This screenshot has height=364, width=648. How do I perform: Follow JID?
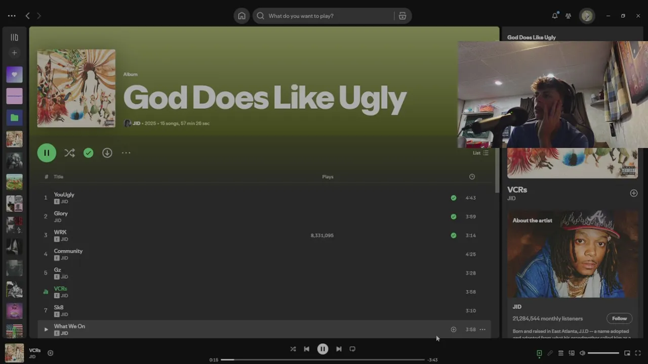pos(619,318)
